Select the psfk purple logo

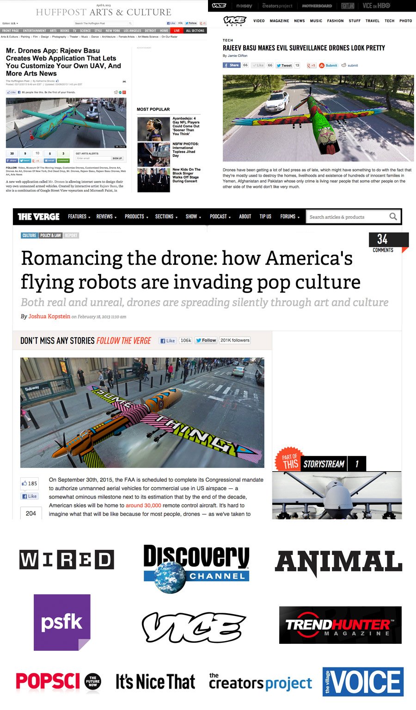[x=62, y=623]
